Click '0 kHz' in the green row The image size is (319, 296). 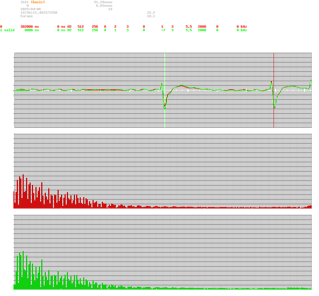[242, 30]
